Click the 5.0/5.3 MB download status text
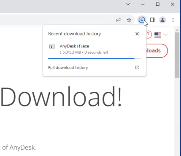The height and width of the screenshot is (156, 181). click(84, 52)
